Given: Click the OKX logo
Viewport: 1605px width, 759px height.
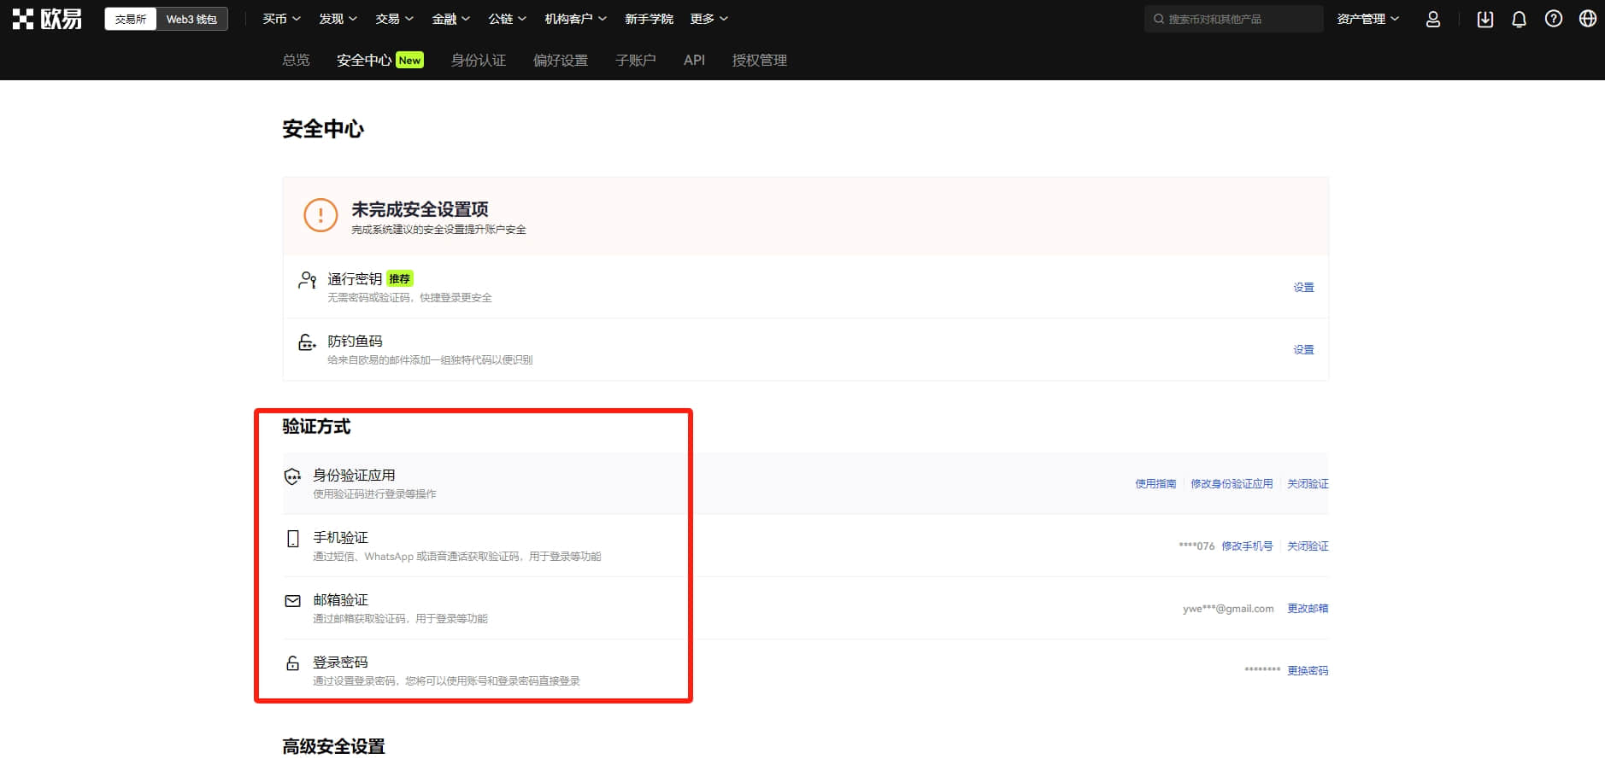Looking at the screenshot, I should (47, 19).
